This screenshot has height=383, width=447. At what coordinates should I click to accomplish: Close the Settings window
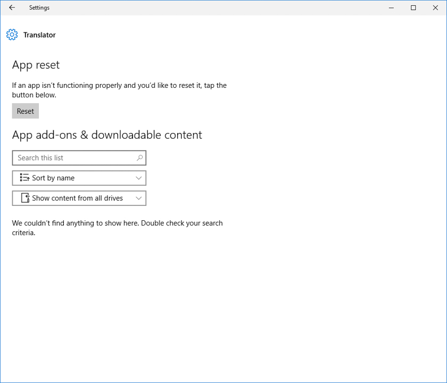(x=435, y=8)
